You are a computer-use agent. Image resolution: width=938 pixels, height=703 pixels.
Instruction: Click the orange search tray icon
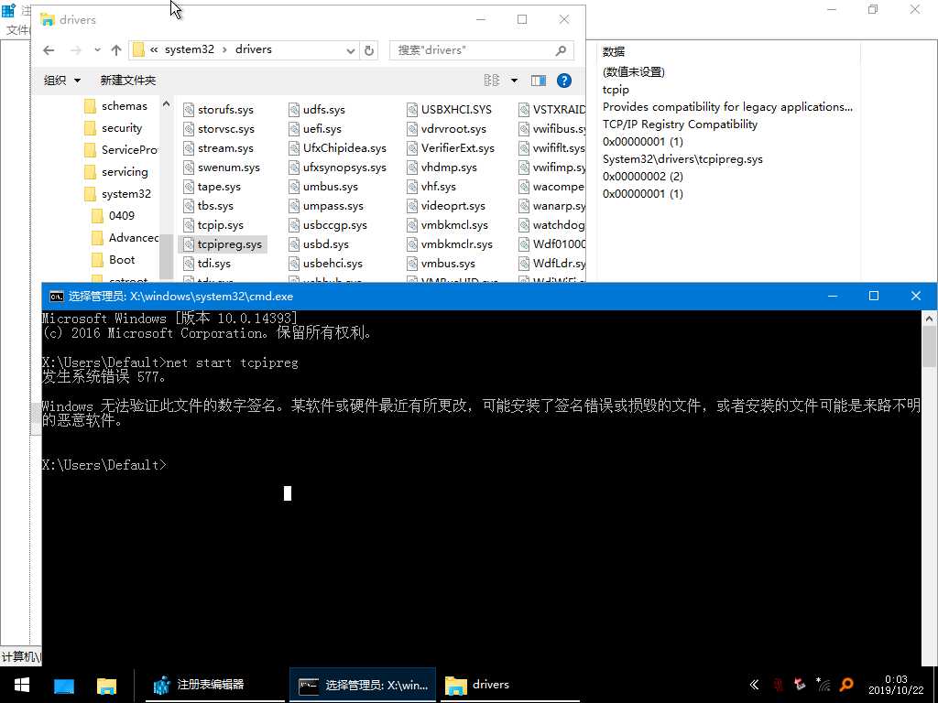click(x=845, y=685)
